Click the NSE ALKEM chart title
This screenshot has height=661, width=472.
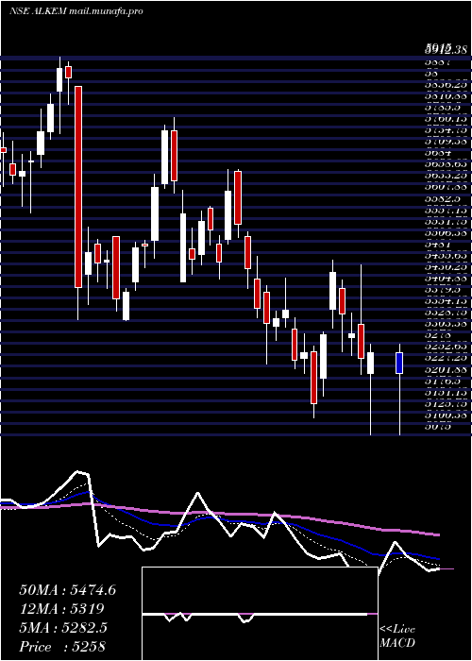pos(76,11)
